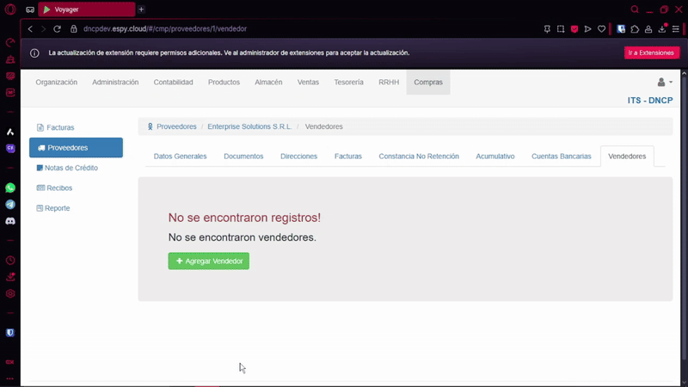Open the downloads icon

point(661,29)
